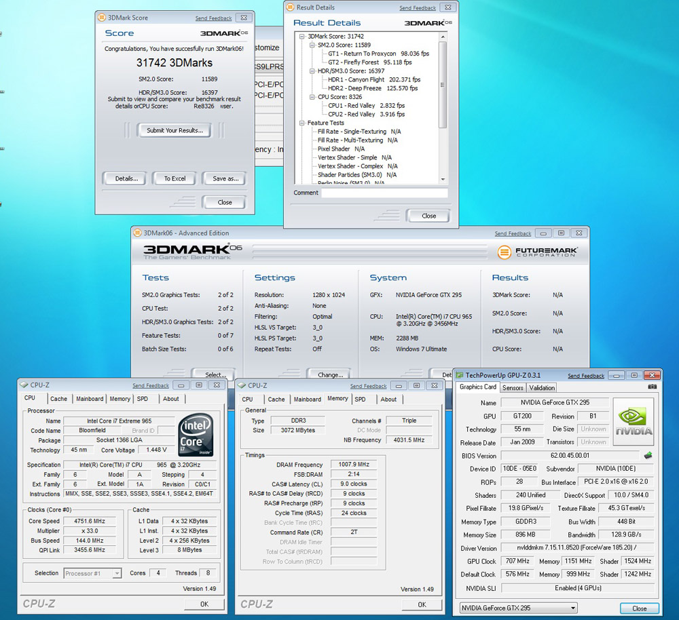
Task: Click the GPU-Z screenshot camera icon
Action: [652, 387]
